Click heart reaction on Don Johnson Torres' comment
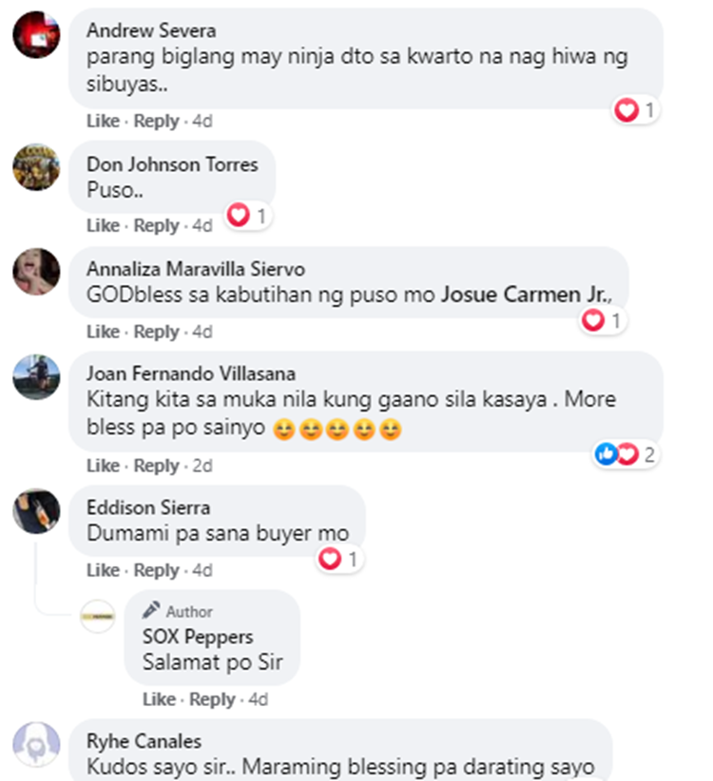 point(247,216)
